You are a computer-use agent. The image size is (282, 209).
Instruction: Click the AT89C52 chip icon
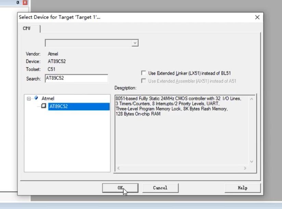[44, 106]
